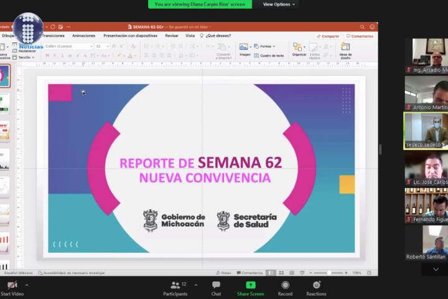448x299 pixels.
Task: Open the Revisar ribbon tab
Action: (172, 36)
